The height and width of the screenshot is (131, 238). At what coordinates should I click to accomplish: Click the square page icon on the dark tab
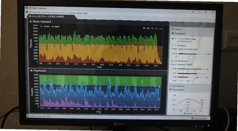coord(30,16)
